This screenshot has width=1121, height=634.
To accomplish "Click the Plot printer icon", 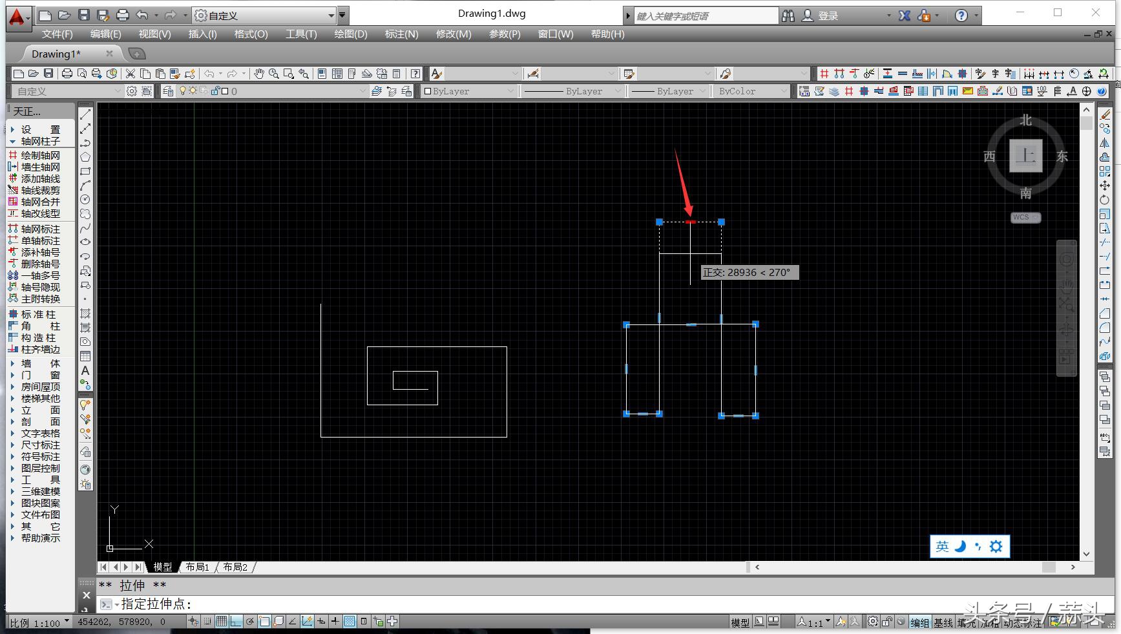I will click(x=67, y=74).
